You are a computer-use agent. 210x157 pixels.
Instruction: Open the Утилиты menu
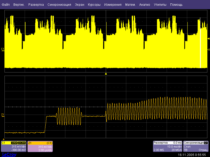coord(160,5)
